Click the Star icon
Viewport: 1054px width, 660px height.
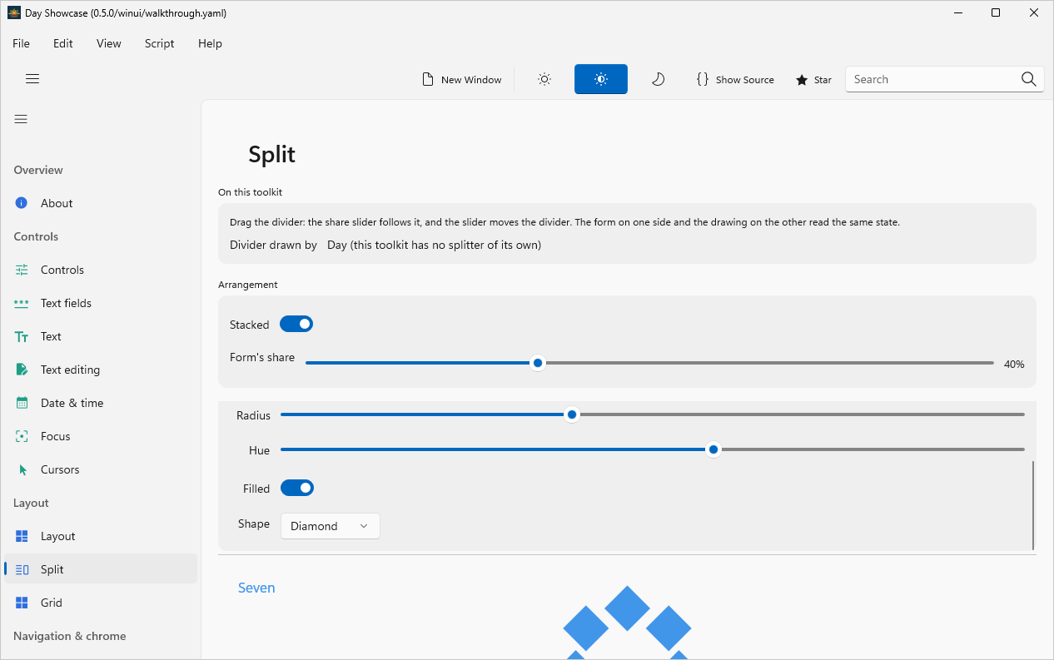pyautogui.click(x=802, y=80)
